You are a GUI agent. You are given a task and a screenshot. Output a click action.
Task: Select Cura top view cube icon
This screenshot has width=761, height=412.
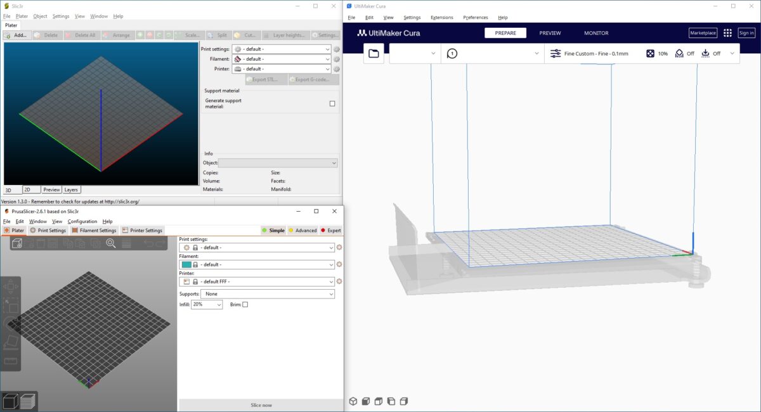[x=379, y=401]
